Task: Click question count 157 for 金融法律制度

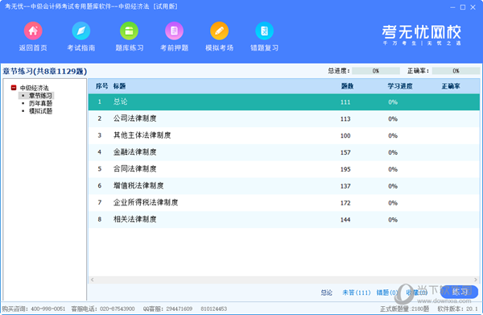Action: pos(345,152)
